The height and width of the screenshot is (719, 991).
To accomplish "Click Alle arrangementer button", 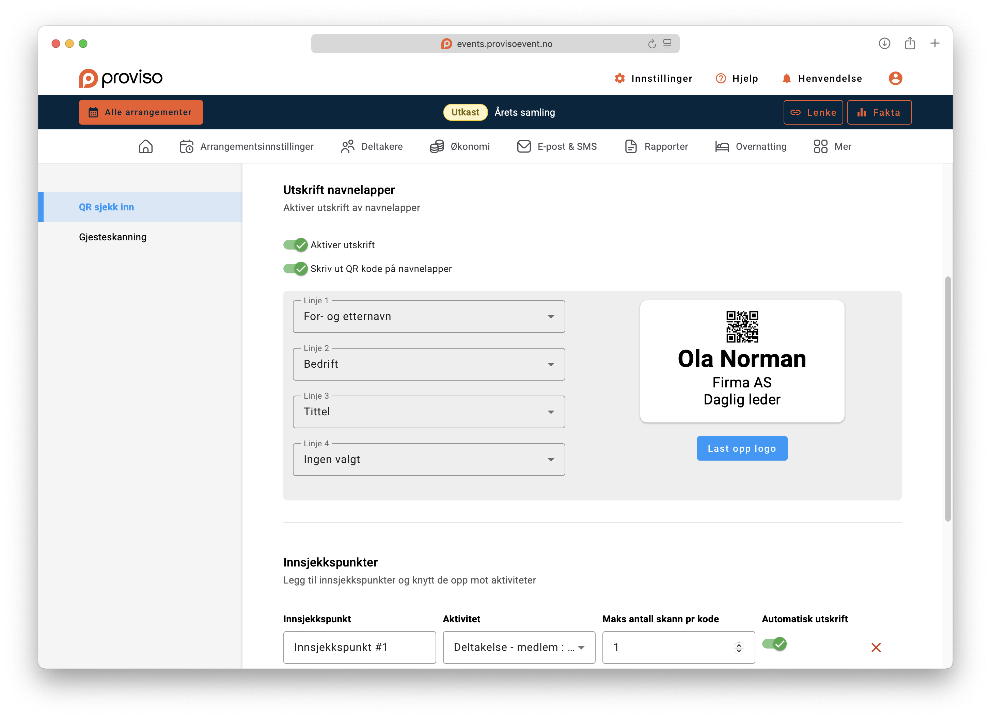I will (x=141, y=112).
